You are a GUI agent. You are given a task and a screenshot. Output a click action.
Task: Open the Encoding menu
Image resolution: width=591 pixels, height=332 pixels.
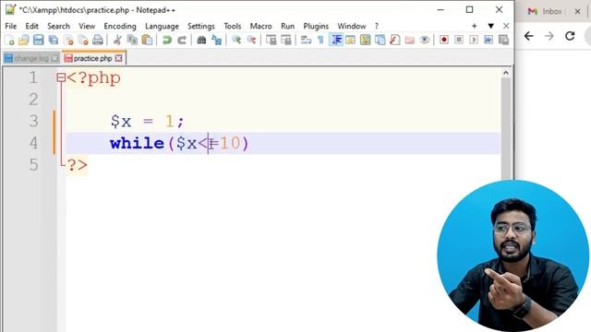(120, 26)
